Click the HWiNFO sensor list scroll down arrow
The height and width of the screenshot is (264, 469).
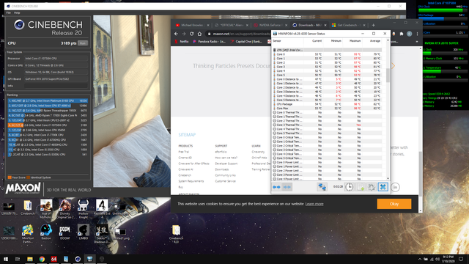coord(388,178)
